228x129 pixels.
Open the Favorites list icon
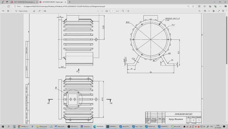click(x=204, y=6)
